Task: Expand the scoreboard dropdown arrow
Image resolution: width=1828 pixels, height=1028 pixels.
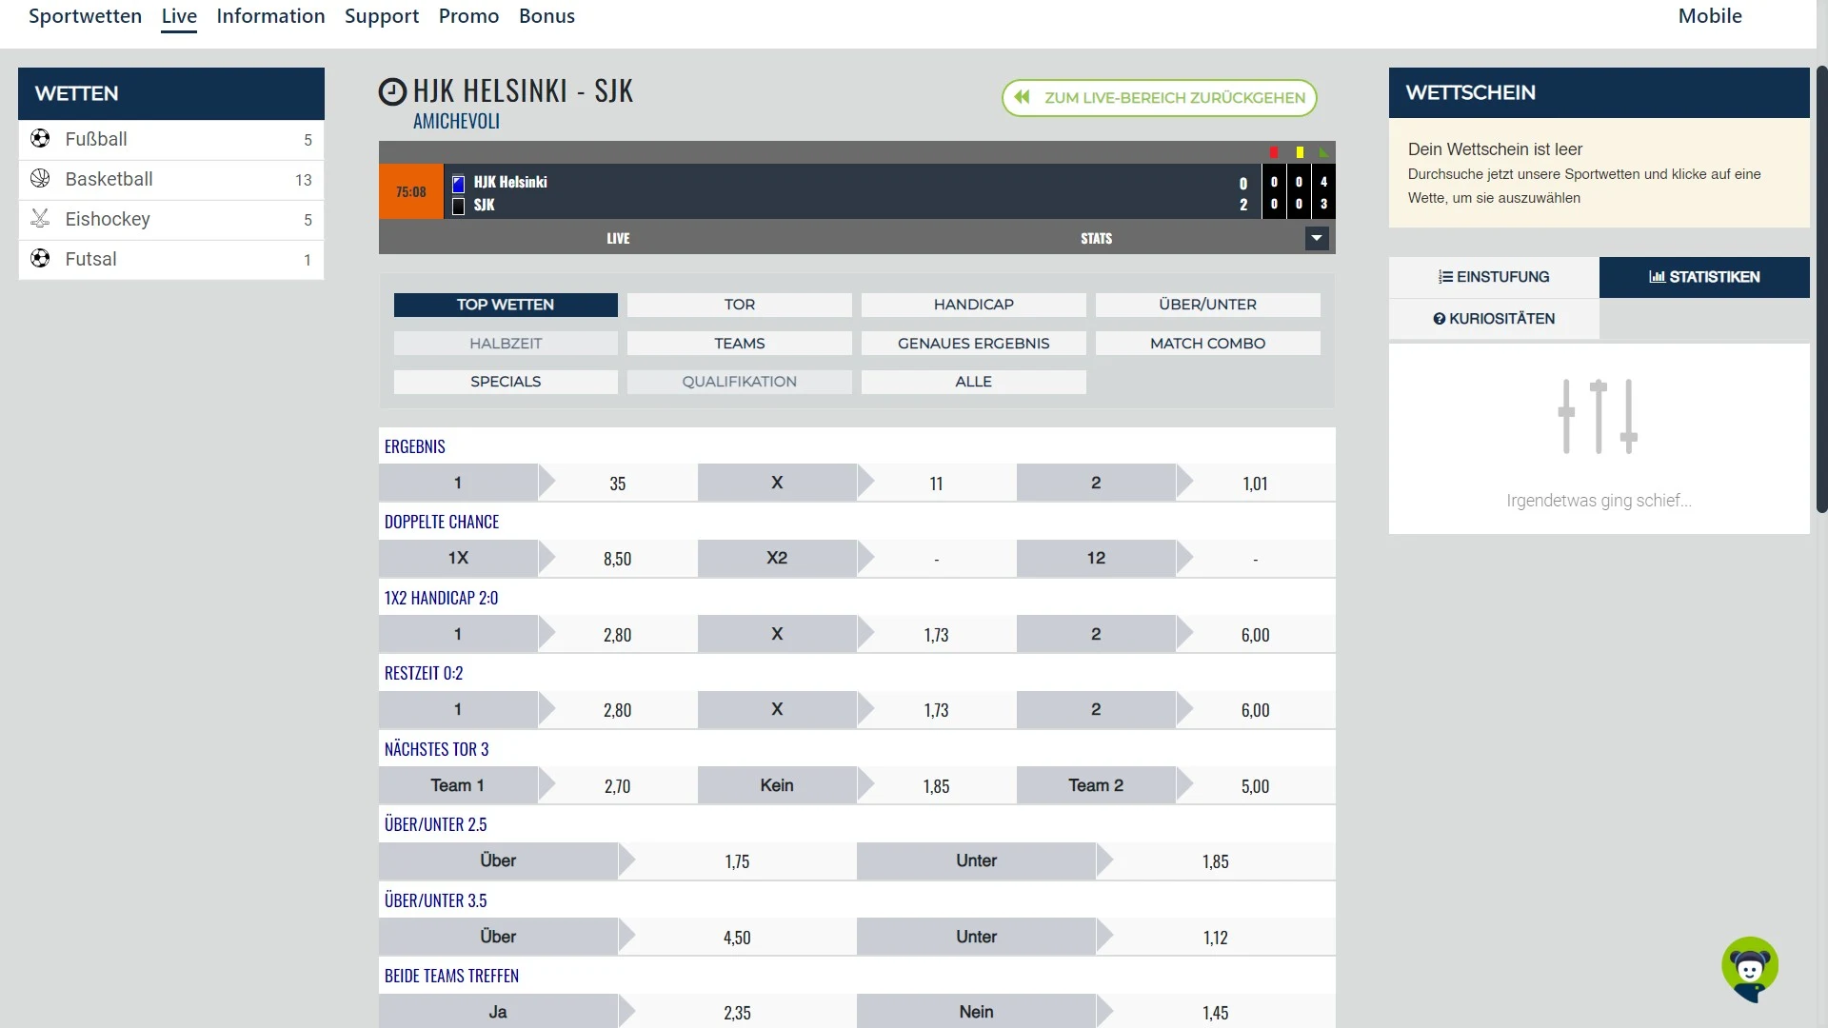Action: pos(1317,238)
